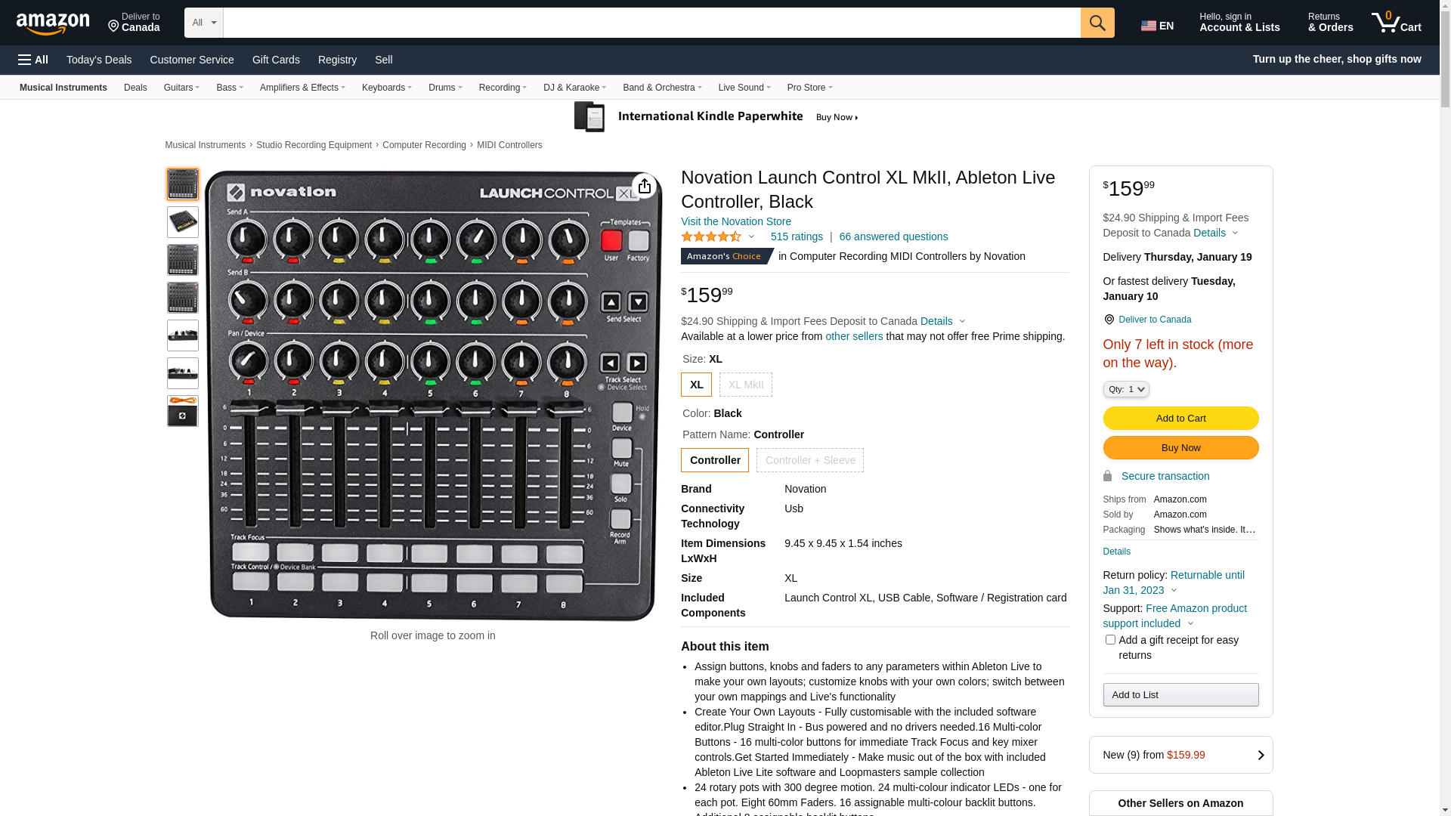Click the star rating icons
This screenshot has height=816, width=1451.
[711, 236]
